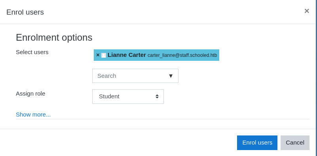Click the bold Lianne Carter name

(x=127, y=55)
